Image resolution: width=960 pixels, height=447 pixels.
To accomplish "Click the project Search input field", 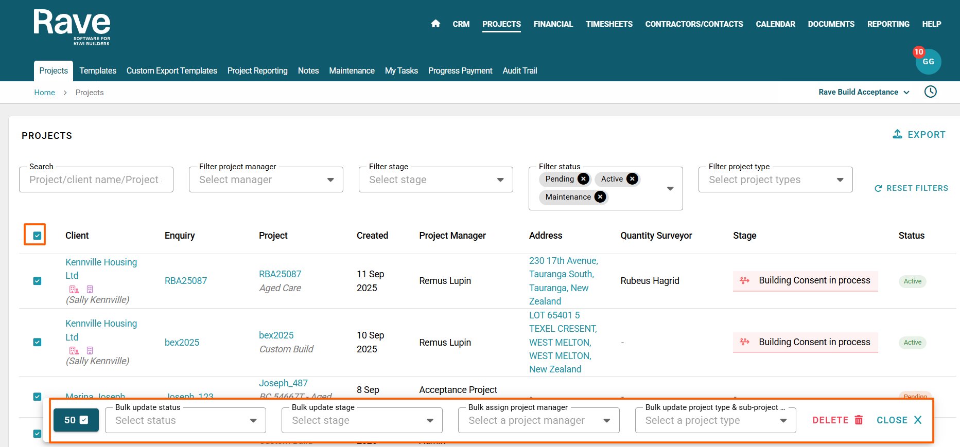I will [x=96, y=180].
